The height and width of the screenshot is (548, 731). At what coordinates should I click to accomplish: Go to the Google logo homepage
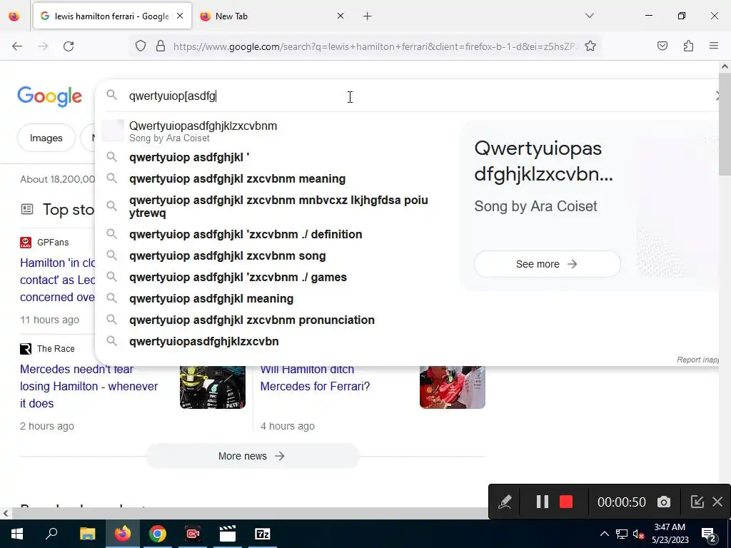(x=50, y=96)
